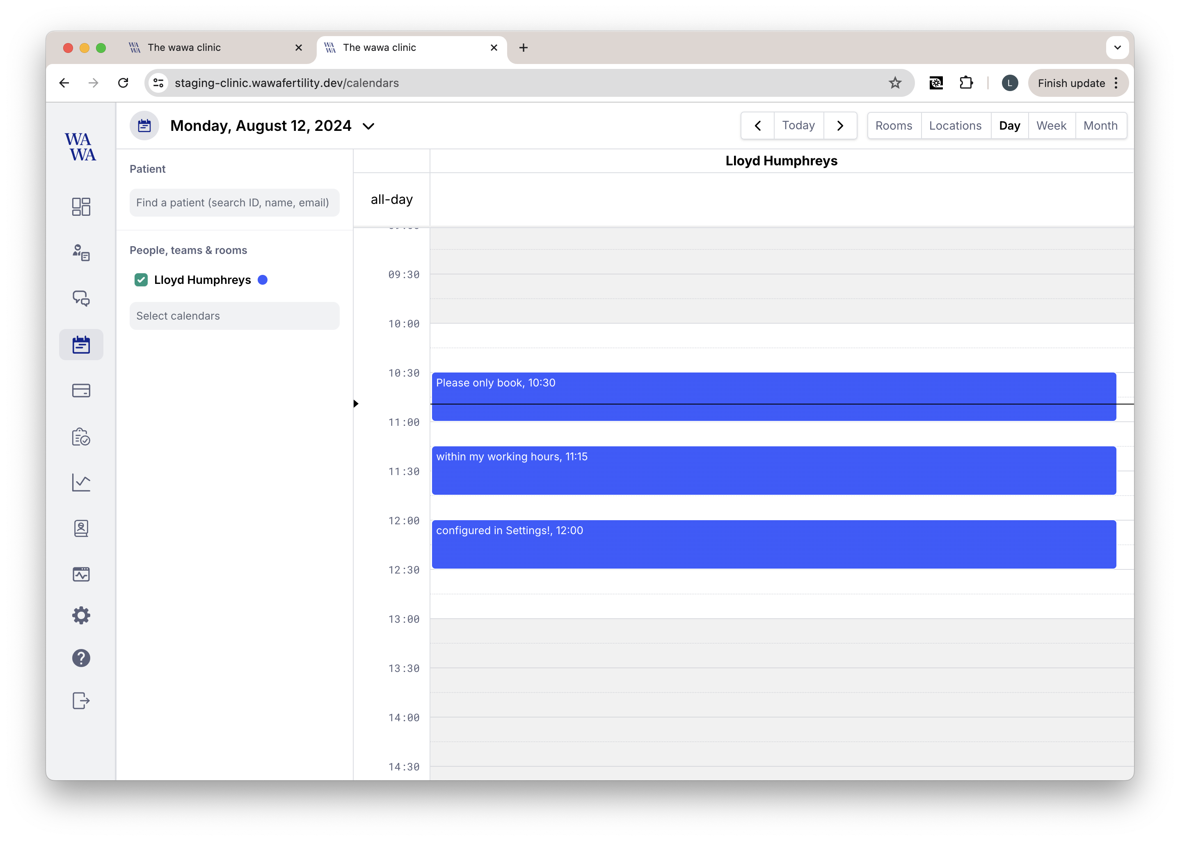1180x841 pixels.
Task: Open the billing card sidebar icon
Action: [81, 391]
